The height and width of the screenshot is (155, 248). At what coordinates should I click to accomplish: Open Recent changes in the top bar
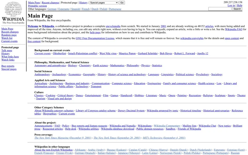click(50, 3)
